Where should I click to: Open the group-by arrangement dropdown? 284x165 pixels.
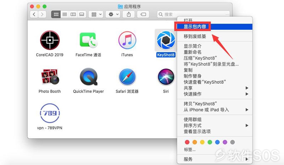tap(96, 14)
